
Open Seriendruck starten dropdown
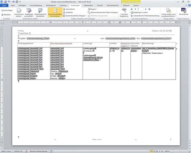[x=19, y=13]
